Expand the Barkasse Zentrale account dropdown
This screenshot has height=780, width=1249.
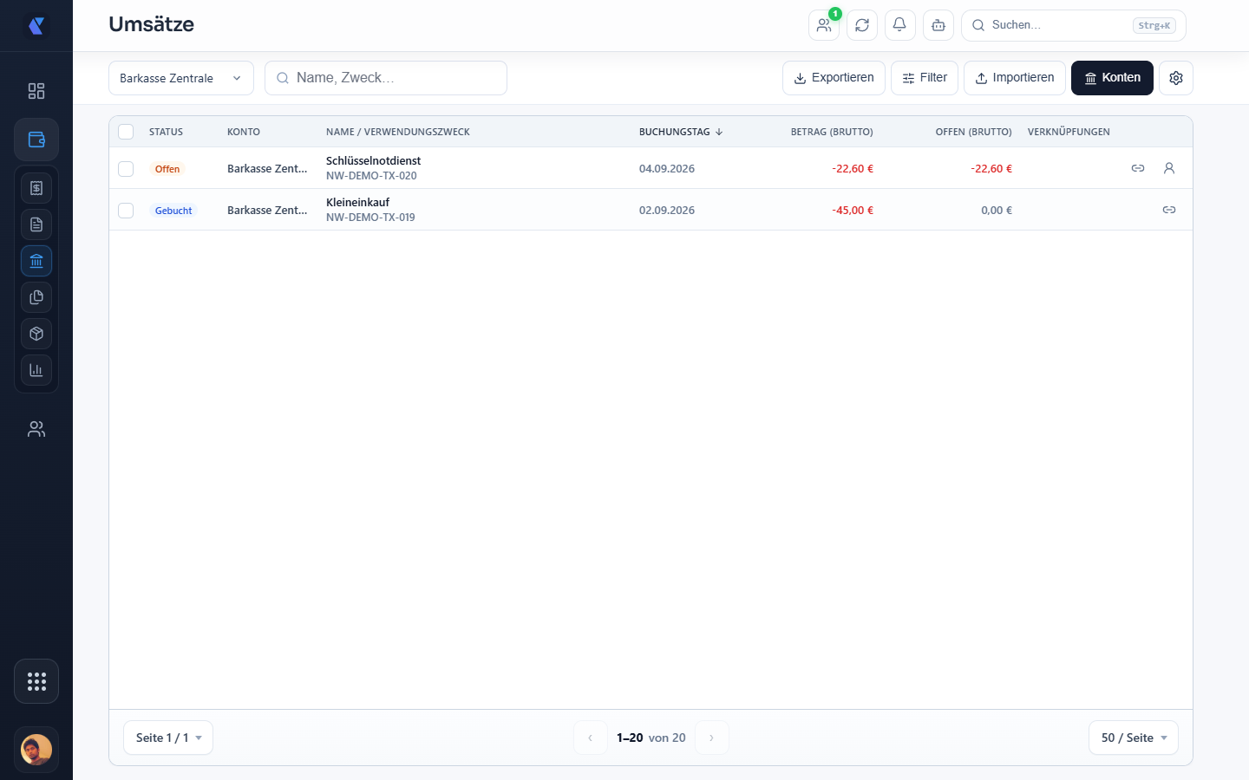[181, 78]
